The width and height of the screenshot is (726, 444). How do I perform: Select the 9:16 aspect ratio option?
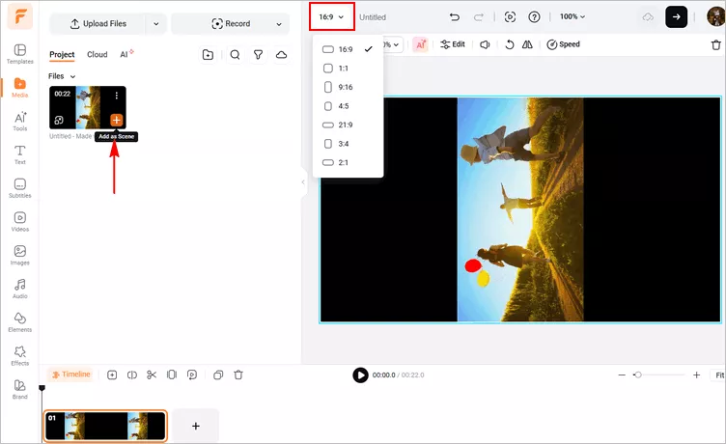click(x=345, y=88)
